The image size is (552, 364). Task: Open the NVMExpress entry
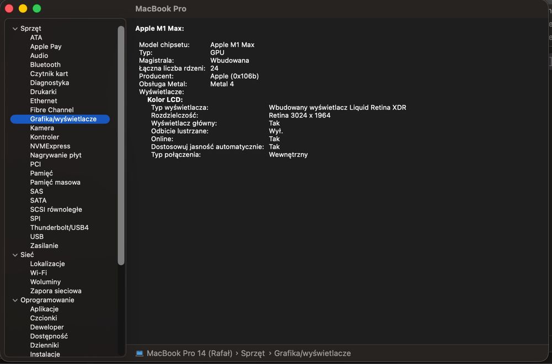click(x=50, y=146)
